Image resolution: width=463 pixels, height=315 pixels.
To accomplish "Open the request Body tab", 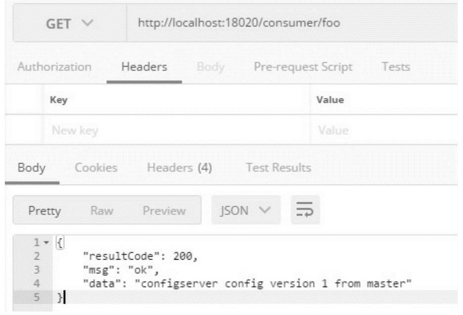I will pos(211,67).
